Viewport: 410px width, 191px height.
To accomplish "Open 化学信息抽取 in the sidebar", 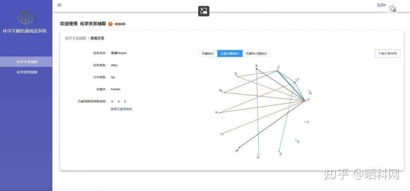I will (27, 72).
